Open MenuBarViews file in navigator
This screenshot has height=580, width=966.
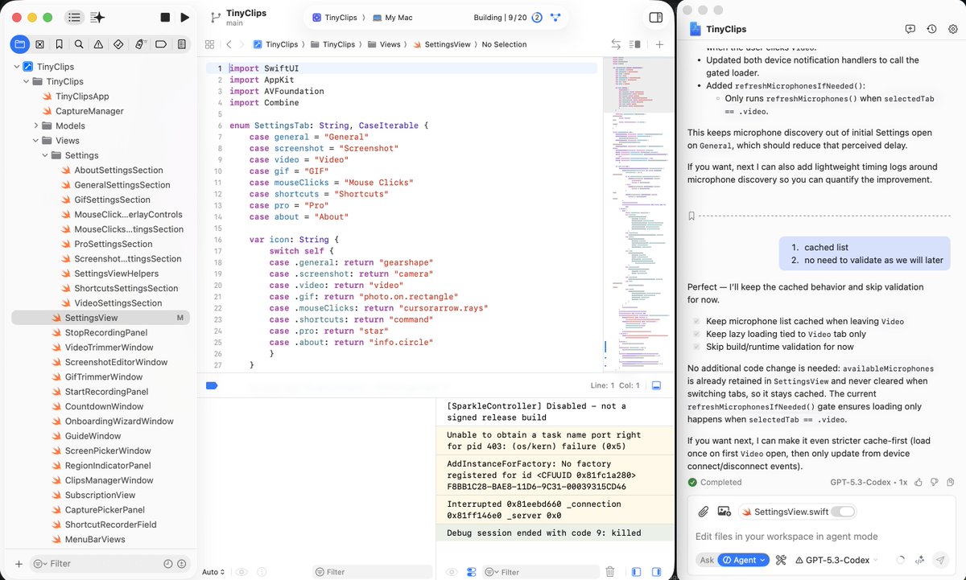click(x=95, y=539)
